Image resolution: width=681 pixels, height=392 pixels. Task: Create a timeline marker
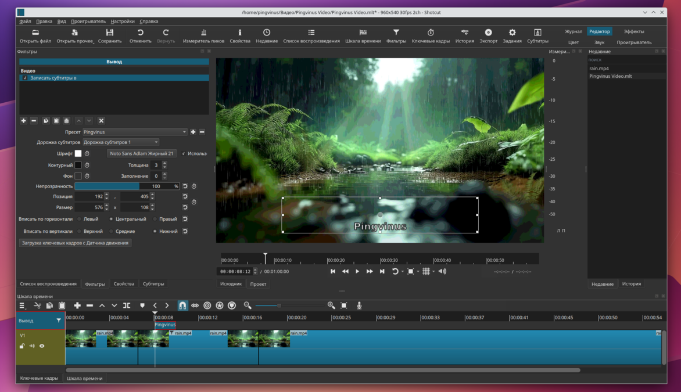142,305
